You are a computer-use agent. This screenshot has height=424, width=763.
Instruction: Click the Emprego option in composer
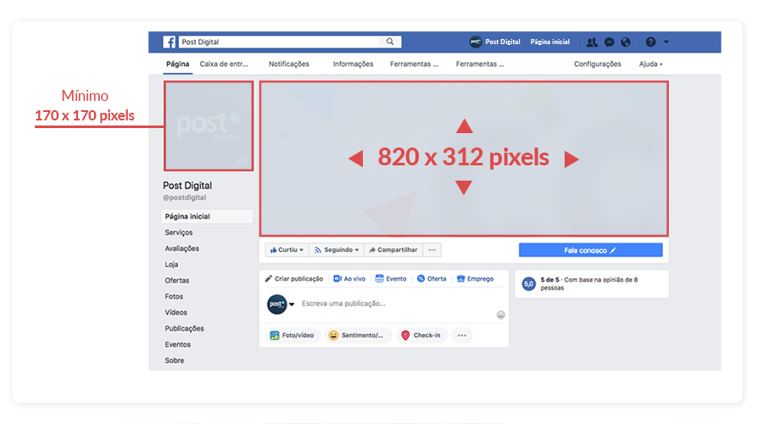point(475,279)
